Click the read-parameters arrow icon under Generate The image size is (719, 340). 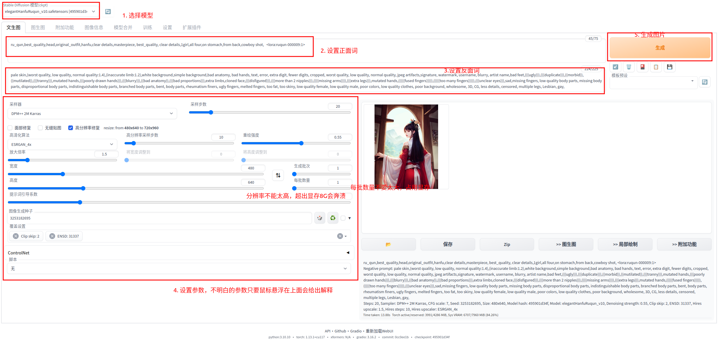click(x=615, y=67)
